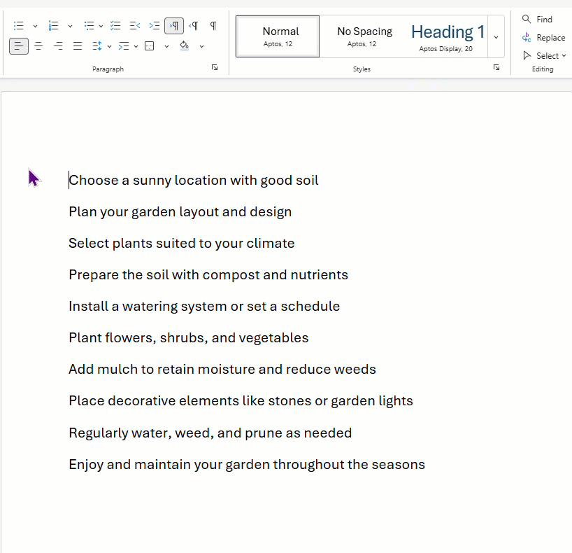Click the Select cursor icon
Image resolution: width=572 pixels, height=553 pixels.
pos(527,55)
